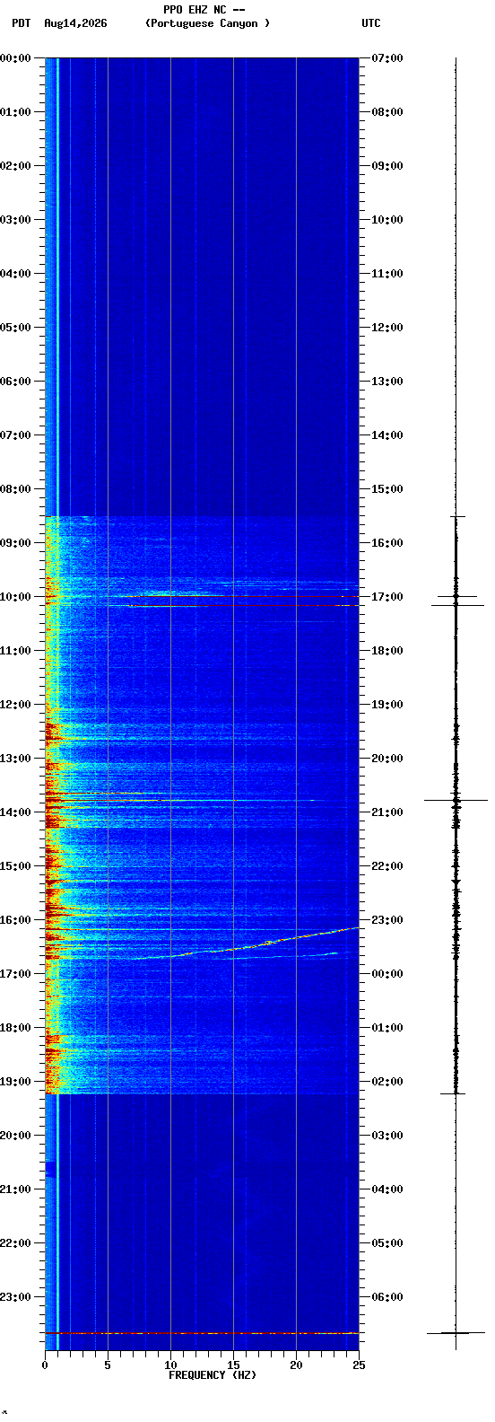Click the 13:00 PDT time label
This screenshot has width=495, height=1422.
pyautogui.click(x=15, y=759)
